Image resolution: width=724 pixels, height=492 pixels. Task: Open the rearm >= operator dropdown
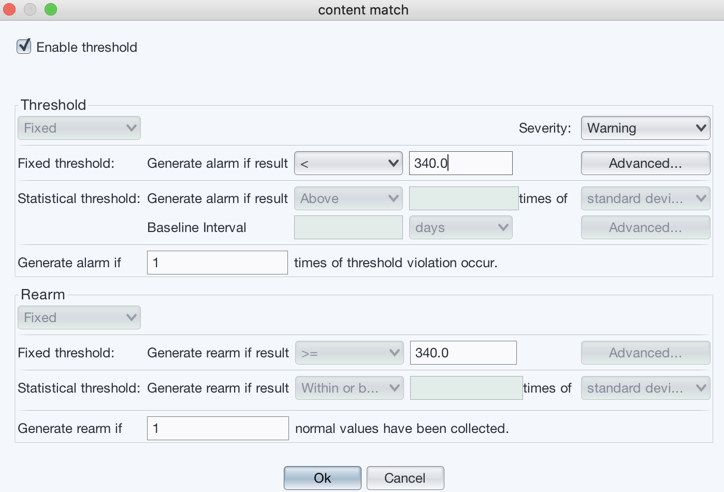tap(349, 353)
